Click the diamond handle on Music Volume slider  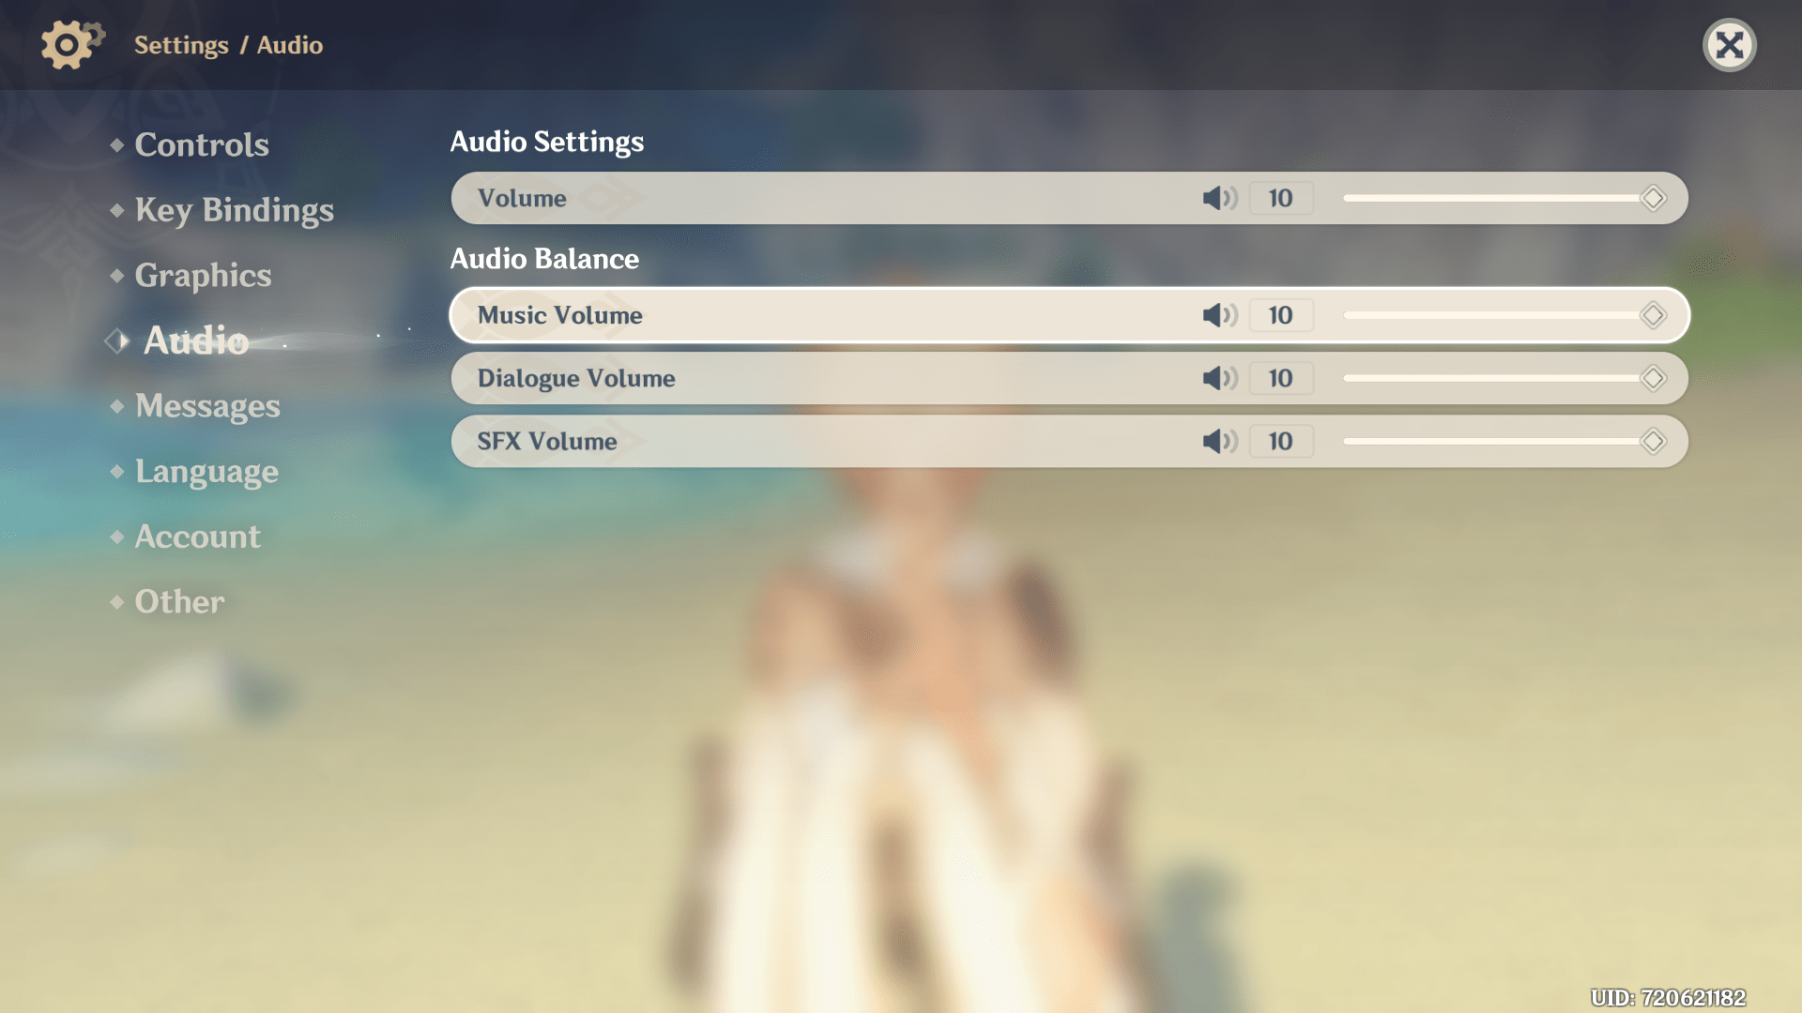[x=1654, y=314]
